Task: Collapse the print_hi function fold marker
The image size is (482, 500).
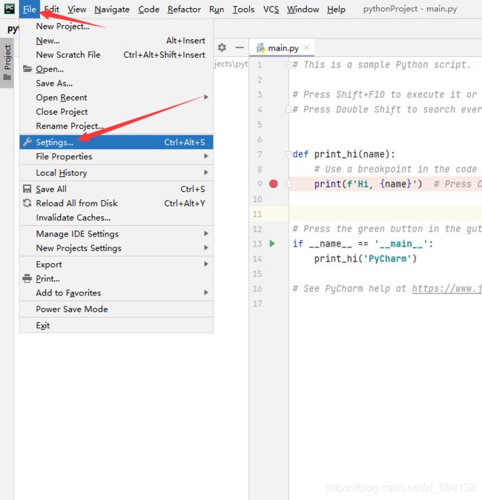Action: click(x=288, y=155)
